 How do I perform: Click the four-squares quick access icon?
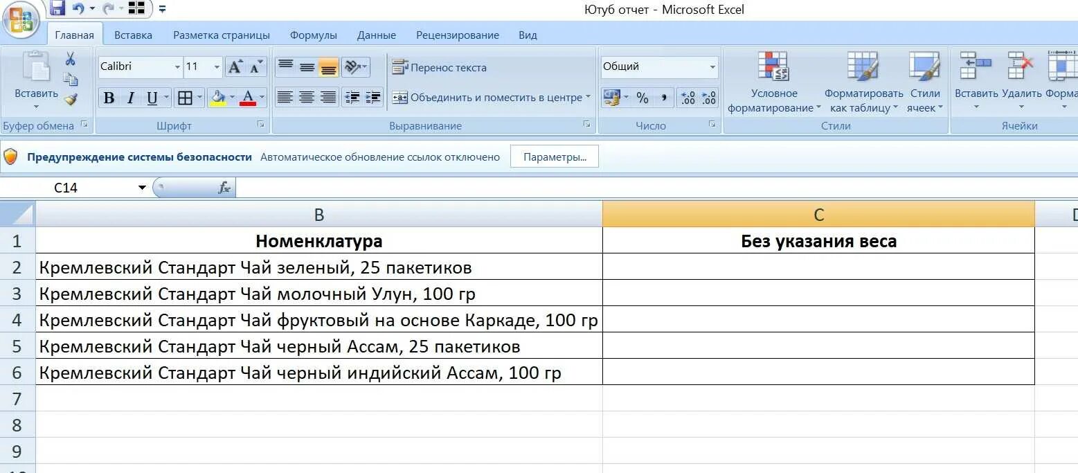point(137,9)
